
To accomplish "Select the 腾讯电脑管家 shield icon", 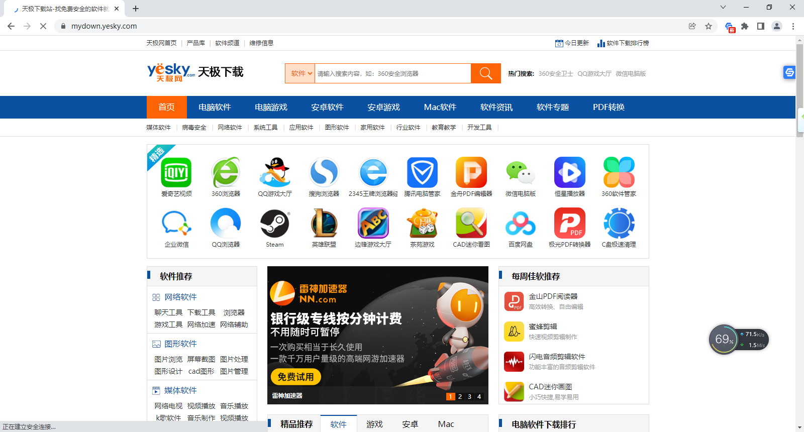I will pyautogui.click(x=422, y=172).
